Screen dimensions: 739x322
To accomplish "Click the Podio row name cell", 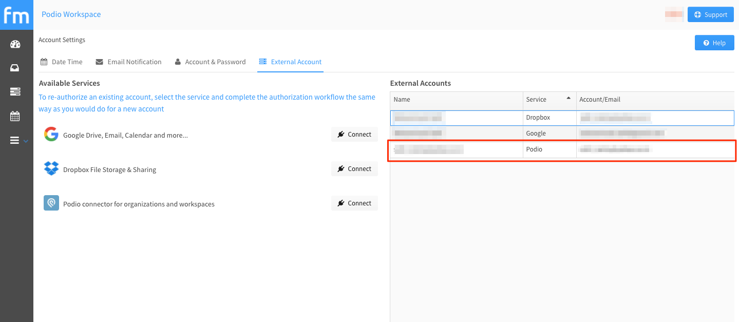I will point(457,149).
